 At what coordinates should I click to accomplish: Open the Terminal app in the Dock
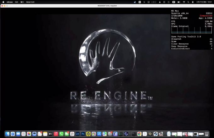pos(134,134)
